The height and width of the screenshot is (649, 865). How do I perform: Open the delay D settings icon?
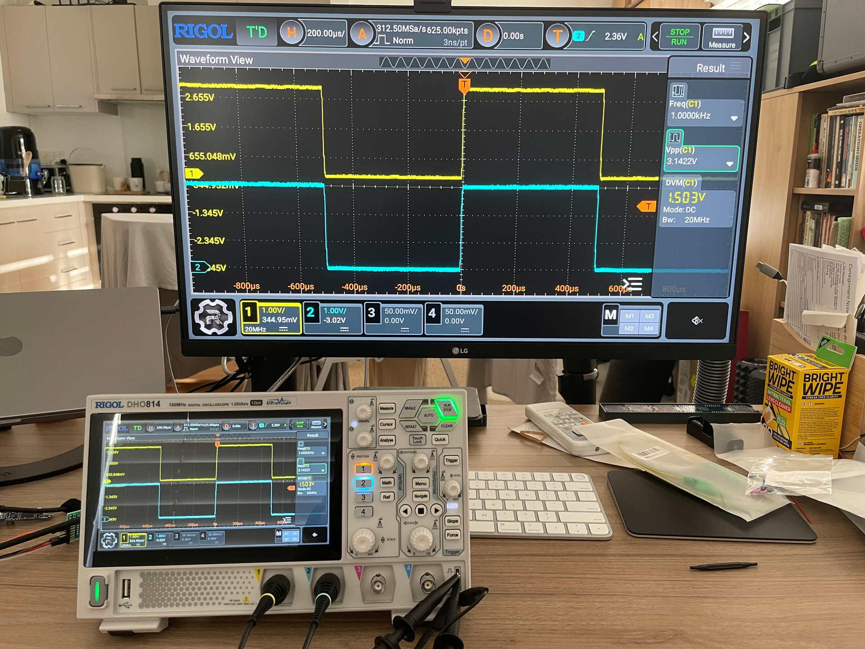[x=487, y=36]
